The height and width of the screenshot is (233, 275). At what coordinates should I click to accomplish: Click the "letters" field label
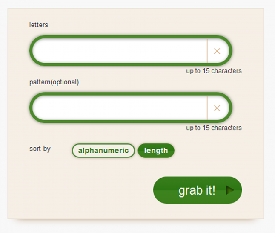pos(39,25)
